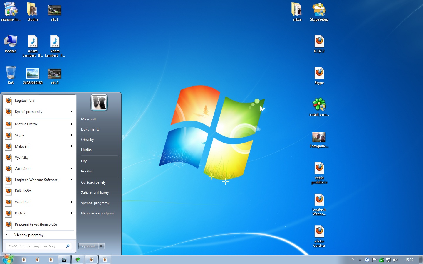423x264 pixels.
Task: Expand the Skype submenu arrow in Start menu
Action: (x=71, y=135)
